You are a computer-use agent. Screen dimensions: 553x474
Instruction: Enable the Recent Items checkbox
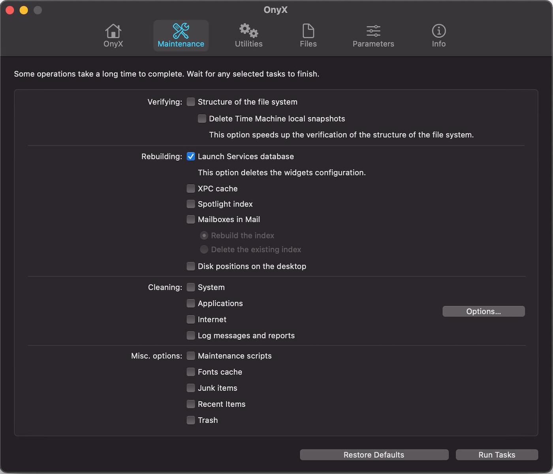[191, 404]
